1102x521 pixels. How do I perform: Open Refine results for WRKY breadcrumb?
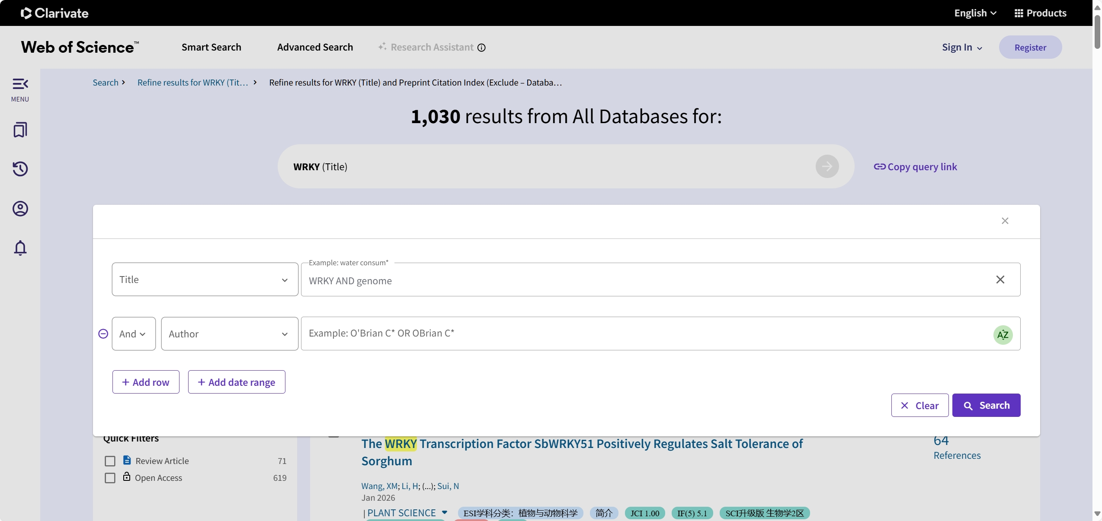point(193,83)
